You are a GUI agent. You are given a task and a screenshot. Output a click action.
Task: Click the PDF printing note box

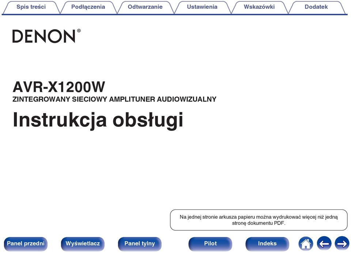click(259, 220)
